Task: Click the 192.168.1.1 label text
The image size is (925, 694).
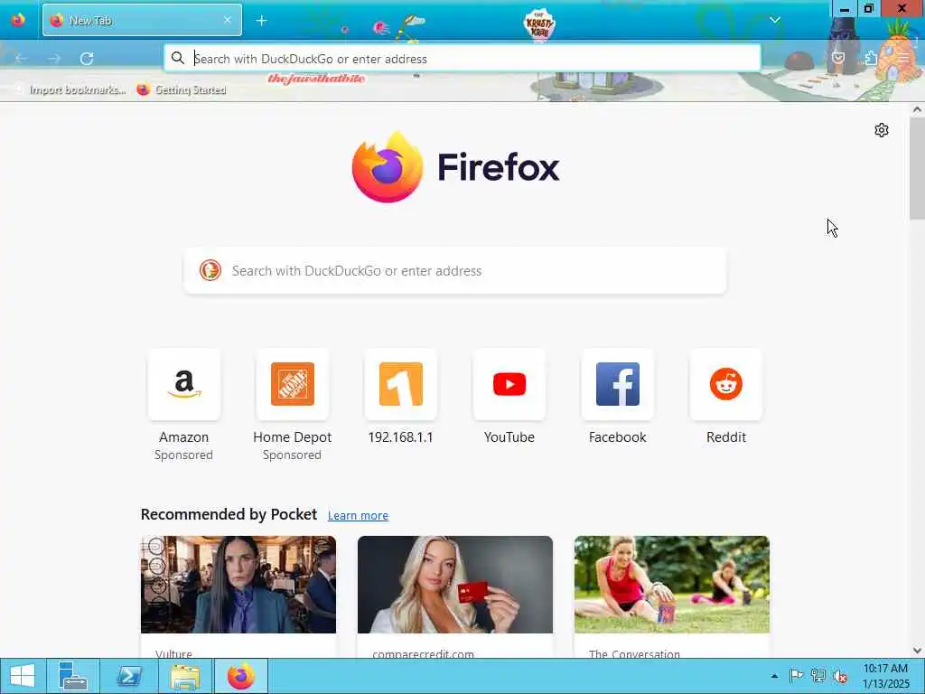Action: (x=400, y=437)
